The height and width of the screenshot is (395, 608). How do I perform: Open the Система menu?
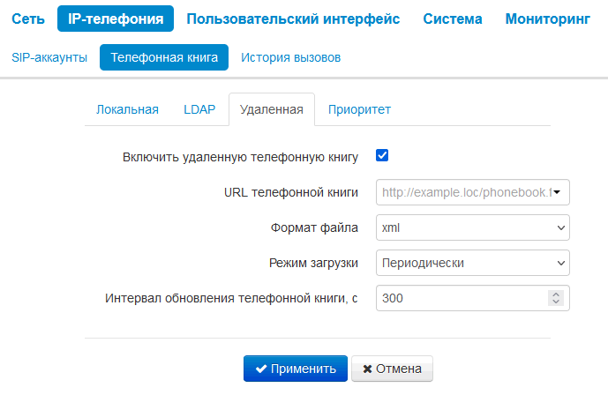pyautogui.click(x=452, y=19)
